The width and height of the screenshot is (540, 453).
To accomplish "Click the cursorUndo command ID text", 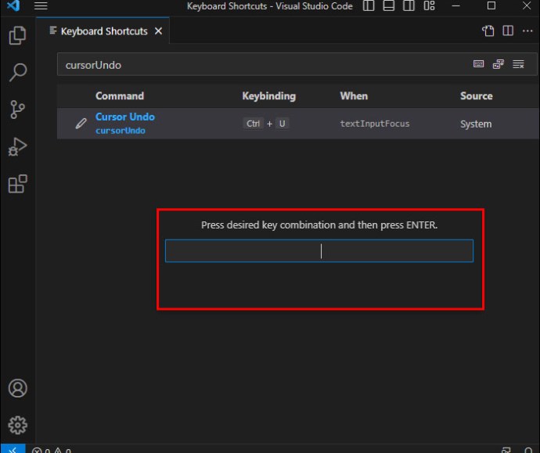I will pyautogui.click(x=121, y=131).
